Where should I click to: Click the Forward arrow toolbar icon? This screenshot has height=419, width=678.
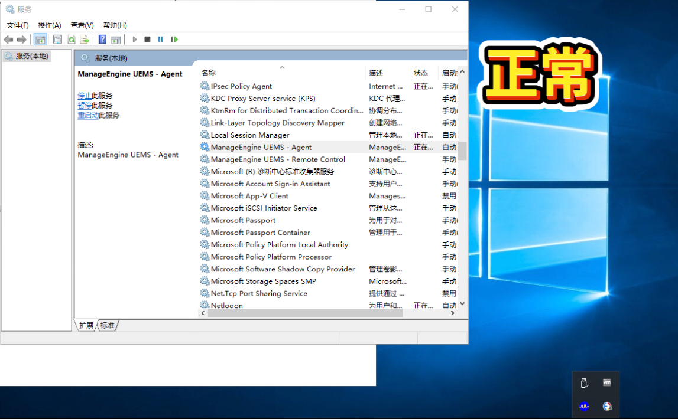click(22, 40)
